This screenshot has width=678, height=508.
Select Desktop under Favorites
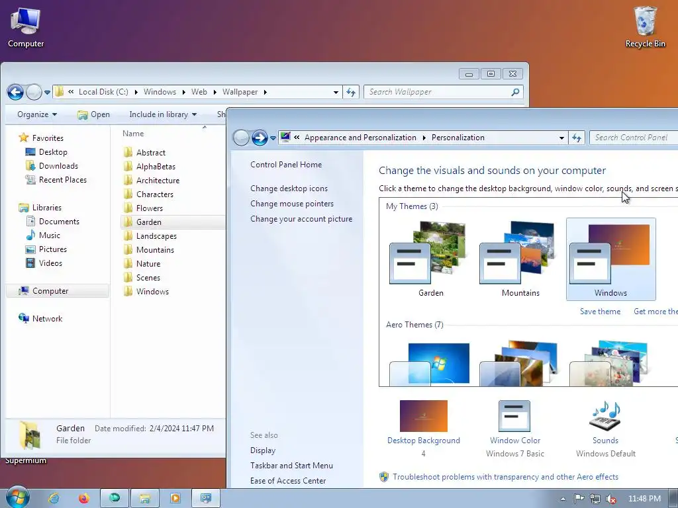pyautogui.click(x=46, y=152)
